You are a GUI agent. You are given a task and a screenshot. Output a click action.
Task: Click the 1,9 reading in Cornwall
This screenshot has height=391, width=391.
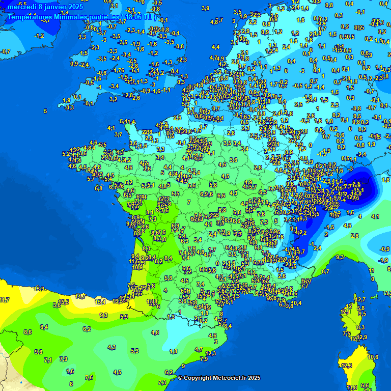coord(67,100)
